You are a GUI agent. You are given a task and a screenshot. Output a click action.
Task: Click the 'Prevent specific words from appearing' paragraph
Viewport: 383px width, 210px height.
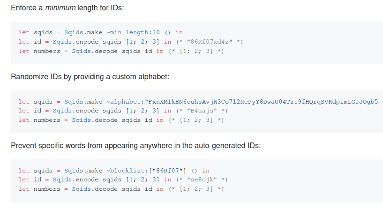point(136,145)
